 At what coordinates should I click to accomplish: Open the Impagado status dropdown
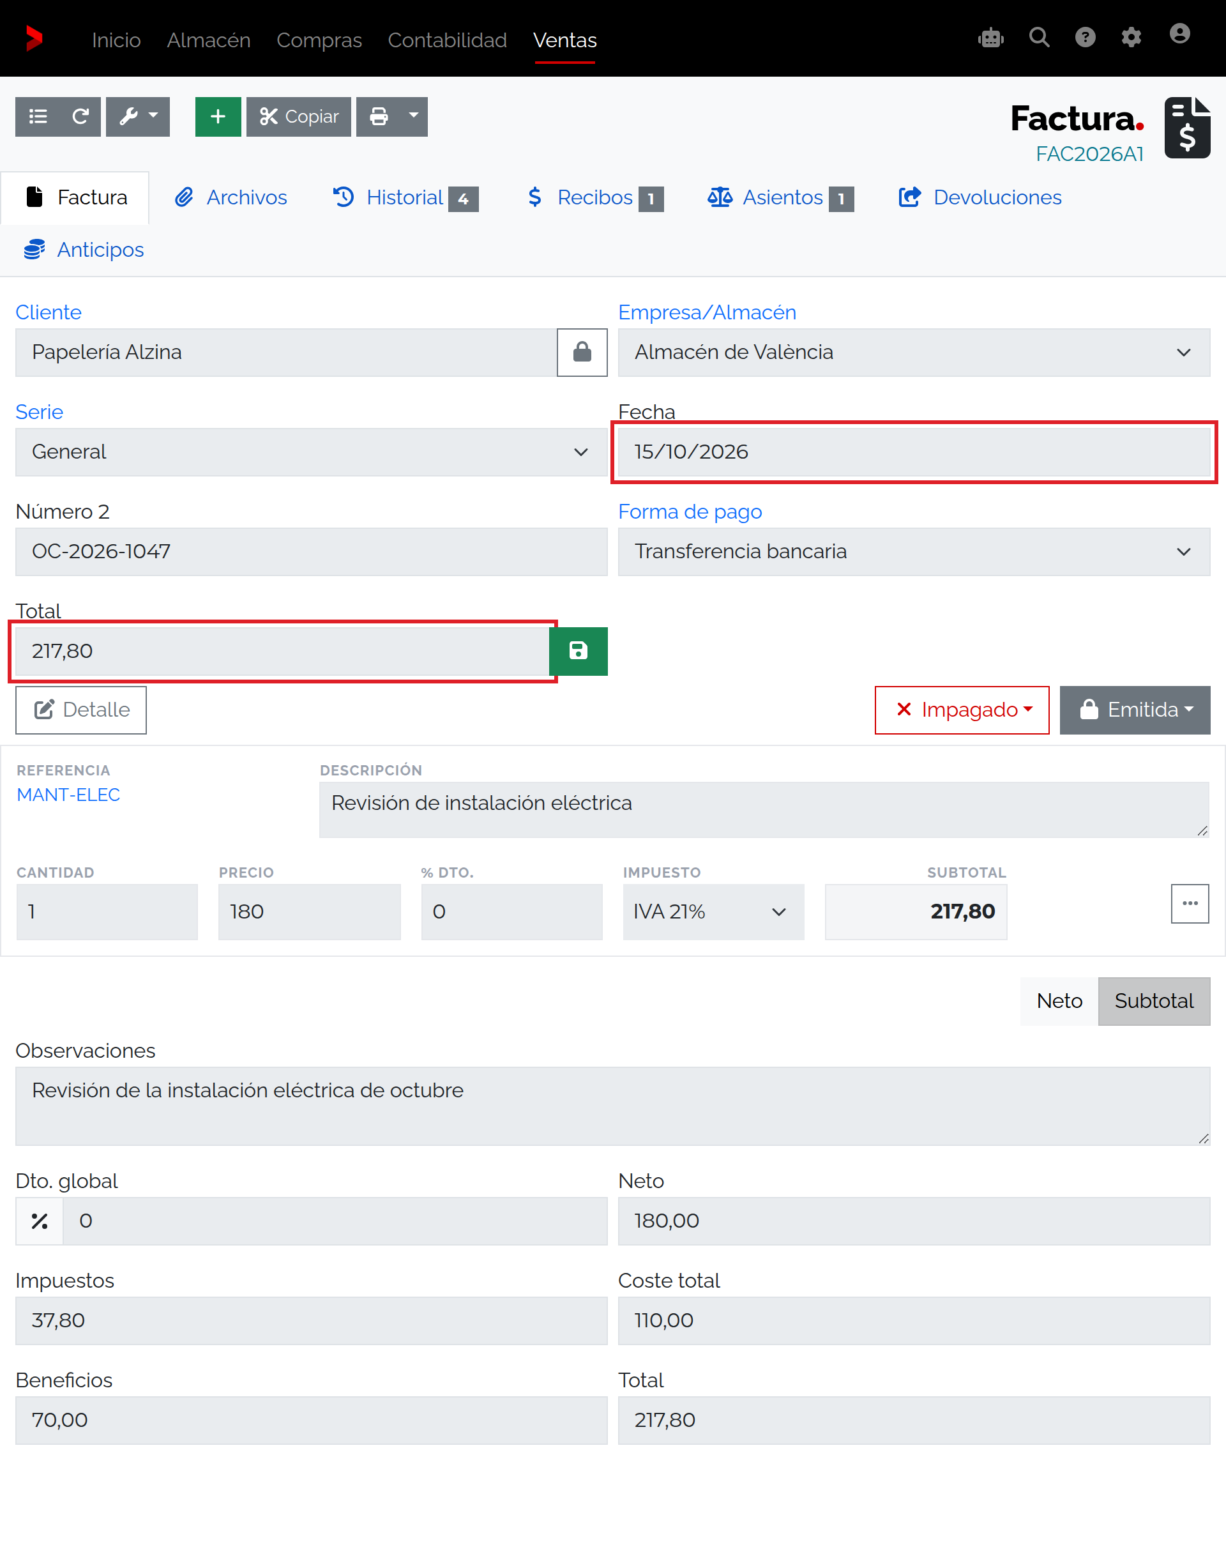[961, 710]
